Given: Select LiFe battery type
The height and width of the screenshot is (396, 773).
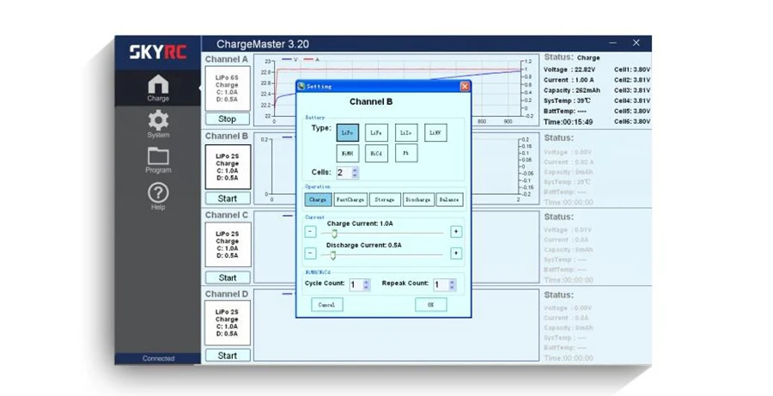Looking at the screenshot, I should (376, 132).
